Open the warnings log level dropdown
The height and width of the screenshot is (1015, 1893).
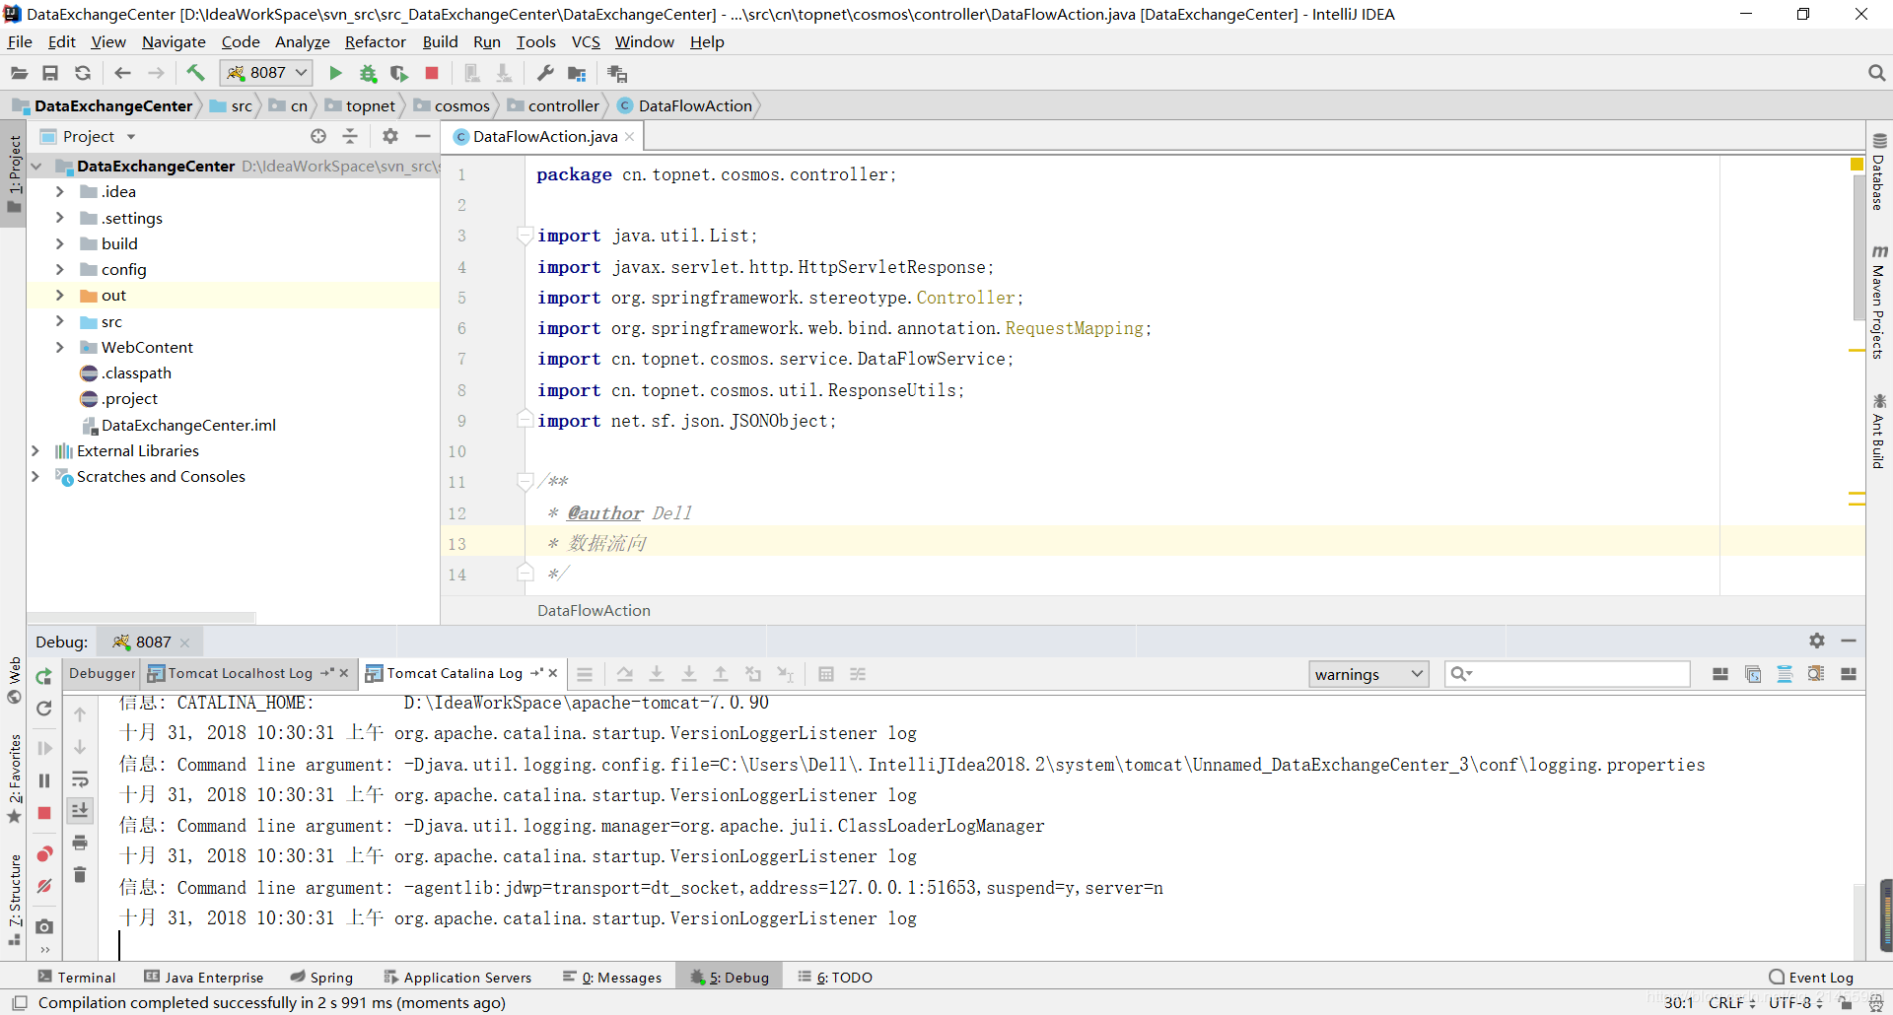click(1368, 674)
